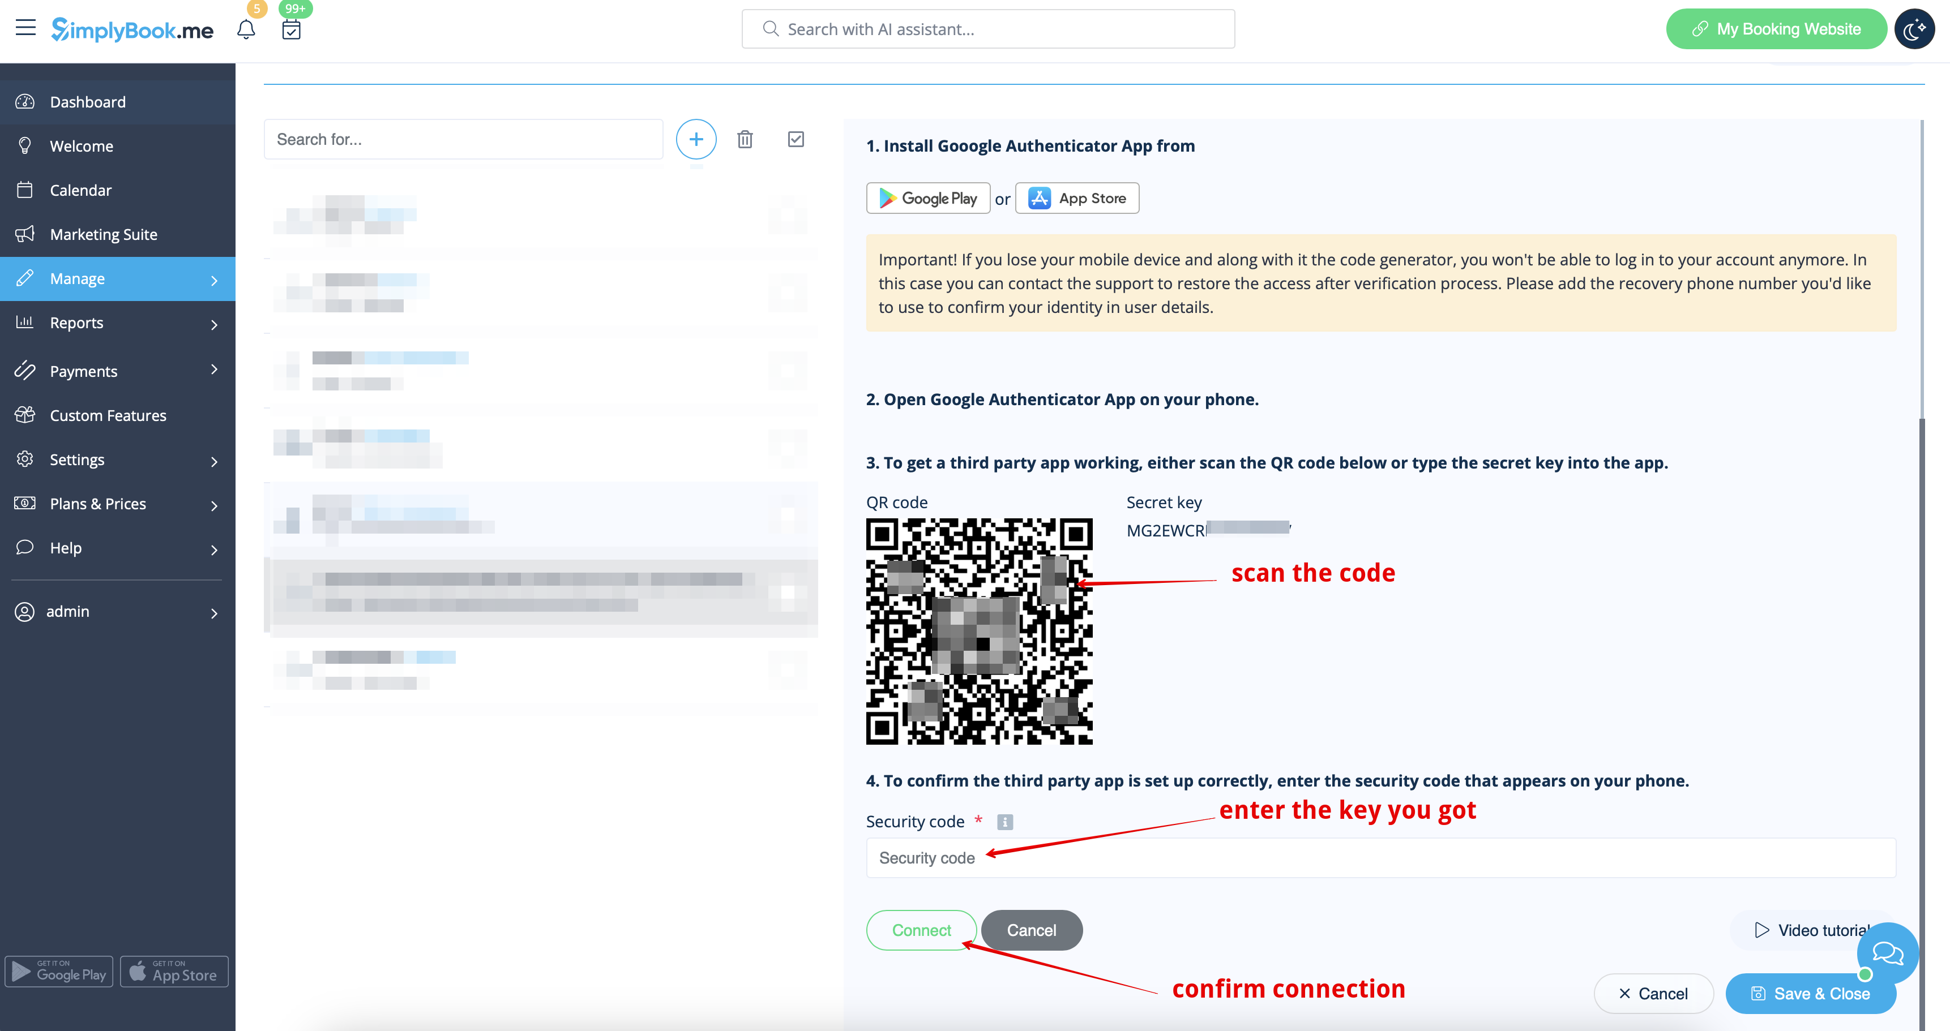This screenshot has width=1950, height=1031.
Task: Click the Security code info icon
Action: pos(1004,822)
